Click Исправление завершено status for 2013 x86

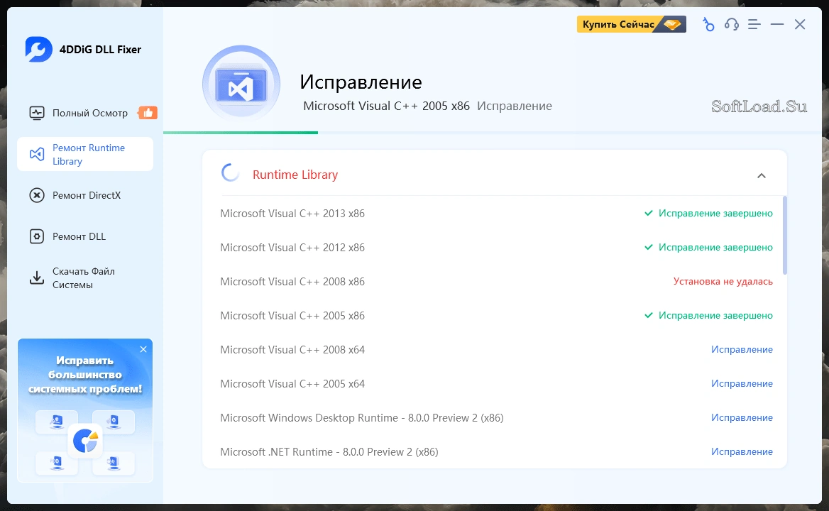coord(708,214)
